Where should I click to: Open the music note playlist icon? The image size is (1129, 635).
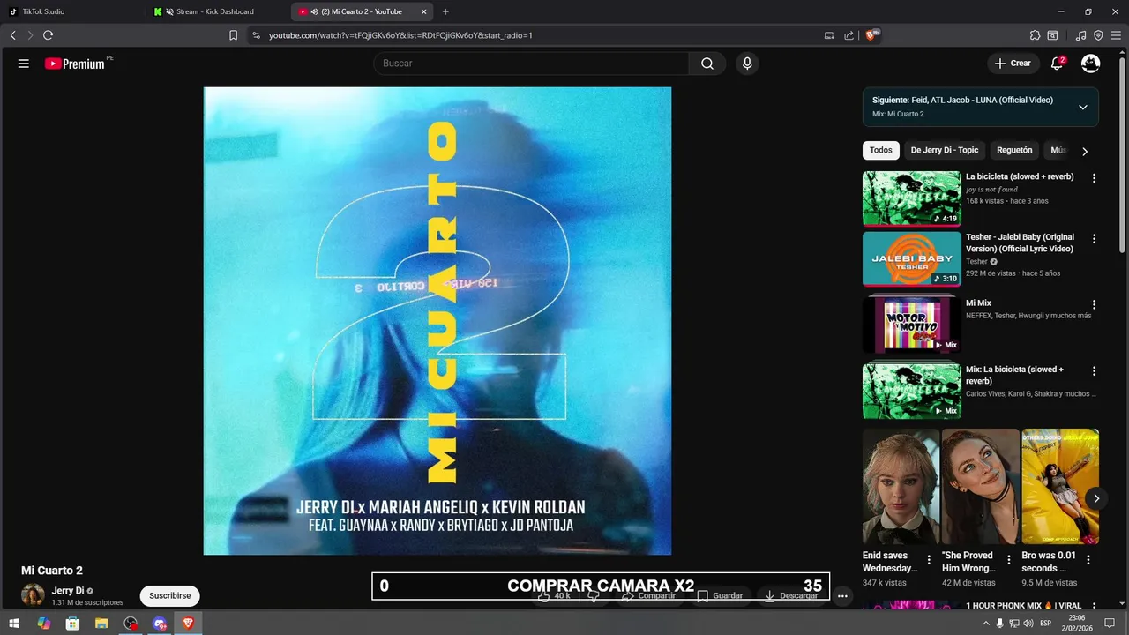[x=1081, y=35]
